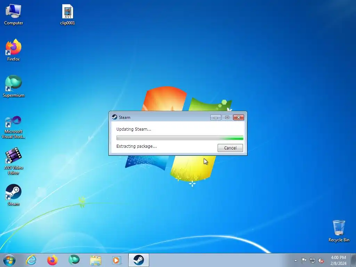Open the Windows Start menu
This screenshot has width=356, height=267.
tap(9, 260)
